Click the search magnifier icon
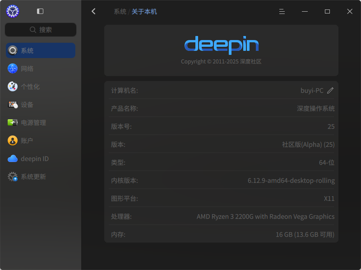The height and width of the screenshot is (270, 361). 33,30
